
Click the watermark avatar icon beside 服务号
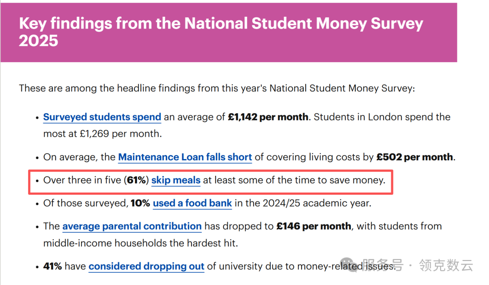click(x=348, y=265)
